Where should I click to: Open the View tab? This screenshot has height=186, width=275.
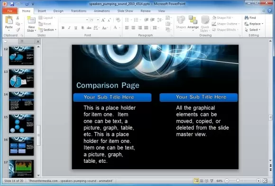tap(162, 11)
